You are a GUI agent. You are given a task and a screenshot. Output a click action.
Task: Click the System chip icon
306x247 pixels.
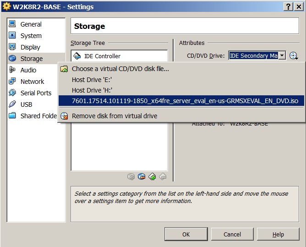click(12, 35)
